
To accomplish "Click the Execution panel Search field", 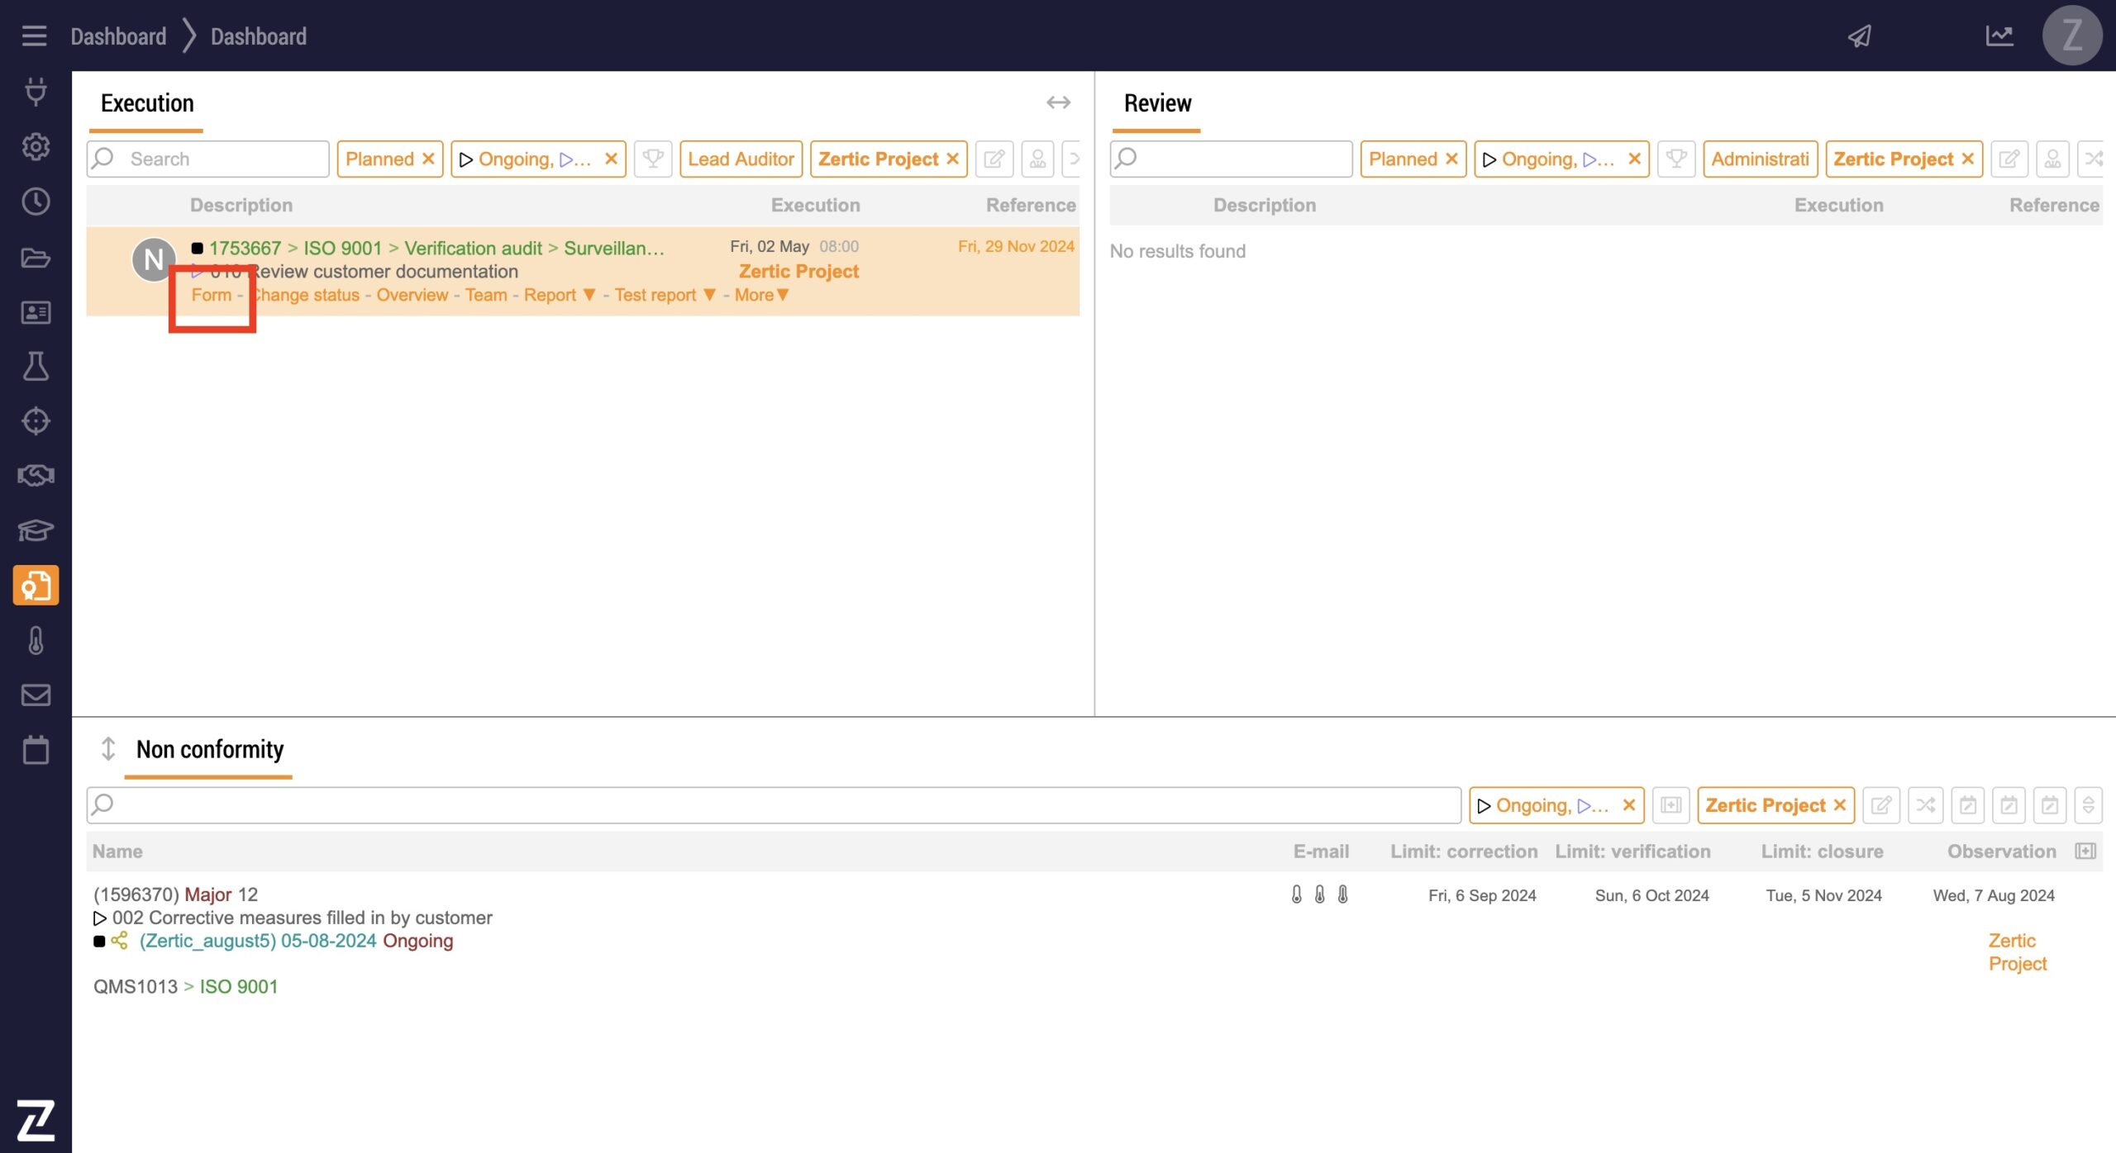I will click(x=223, y=159).
